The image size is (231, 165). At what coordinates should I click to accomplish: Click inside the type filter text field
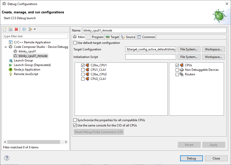[x=35, y=36]
